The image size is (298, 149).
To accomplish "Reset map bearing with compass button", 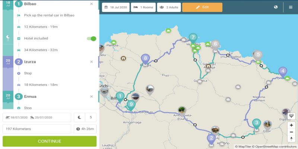I will (291, 139).
